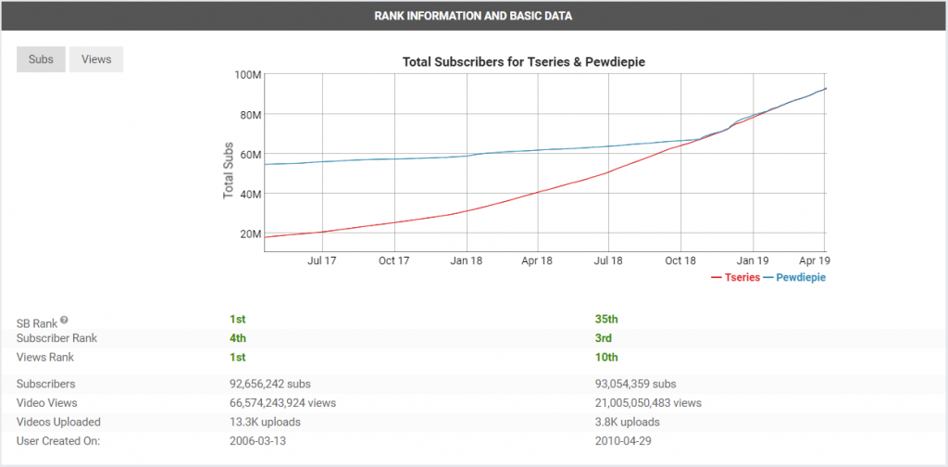Click the Video Views row label

[46, 403]
